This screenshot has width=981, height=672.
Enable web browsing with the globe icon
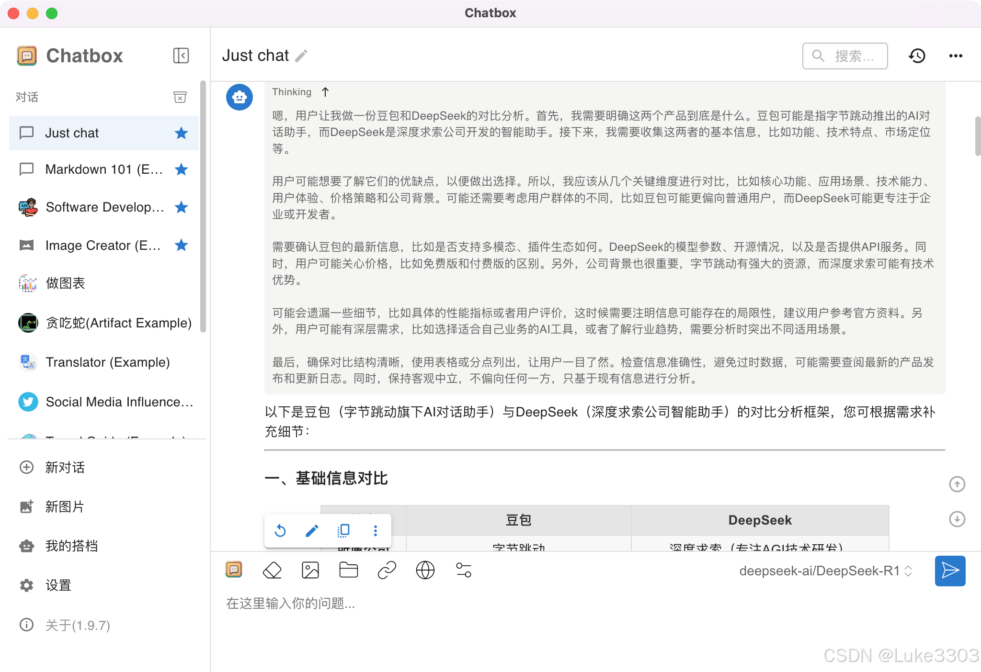(425, 570)
